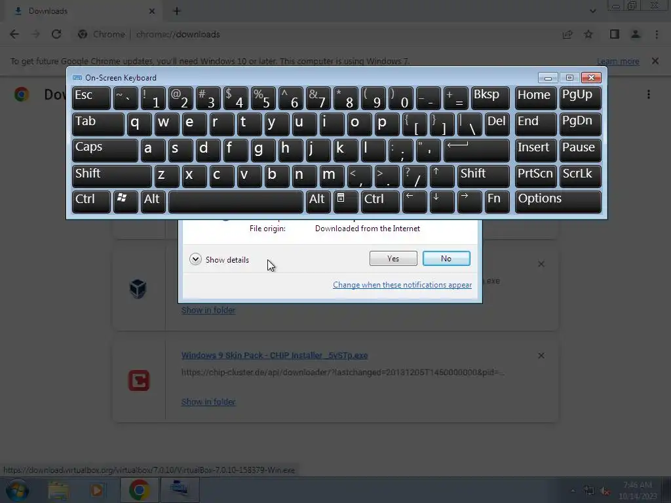The width and height of the screenshot is (671, 503).
Task: Tap the number 5 key
Action: [x=263, y=98]
